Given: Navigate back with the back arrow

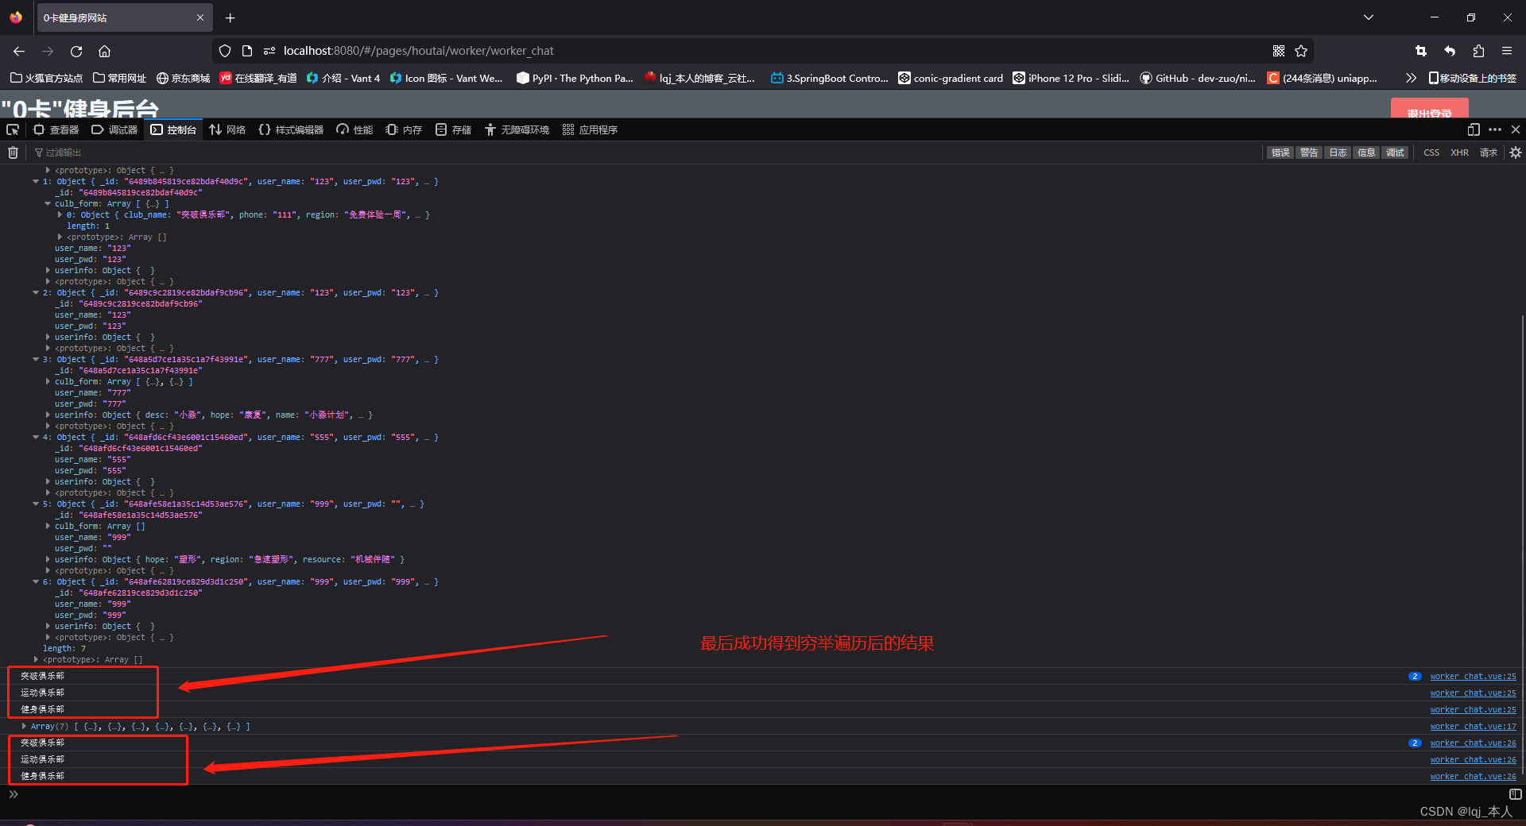Looking at the screenshot, I should 19,51.
